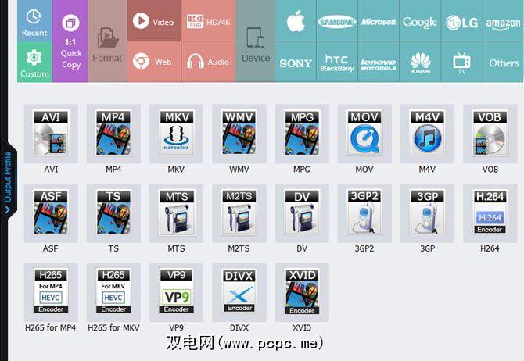Open the Web formats tab
Viewport: 524px width, 361px height.
click(x=154, y=62)
